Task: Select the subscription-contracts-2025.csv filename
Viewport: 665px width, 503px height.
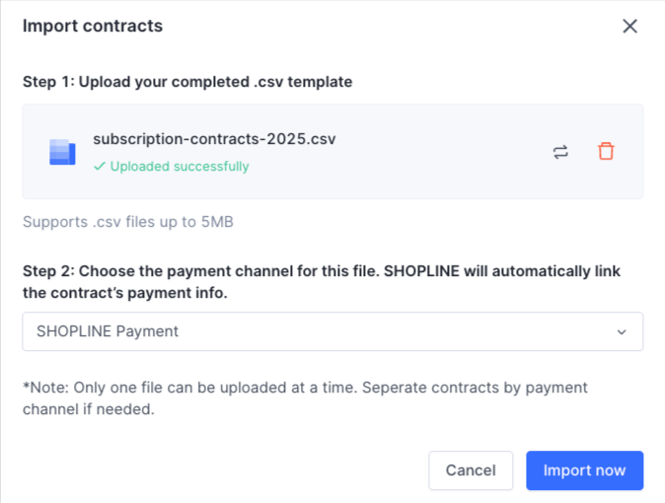Action: [214, 139]
